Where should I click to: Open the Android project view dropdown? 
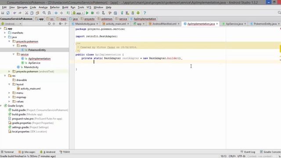click(x=11, y=24)
